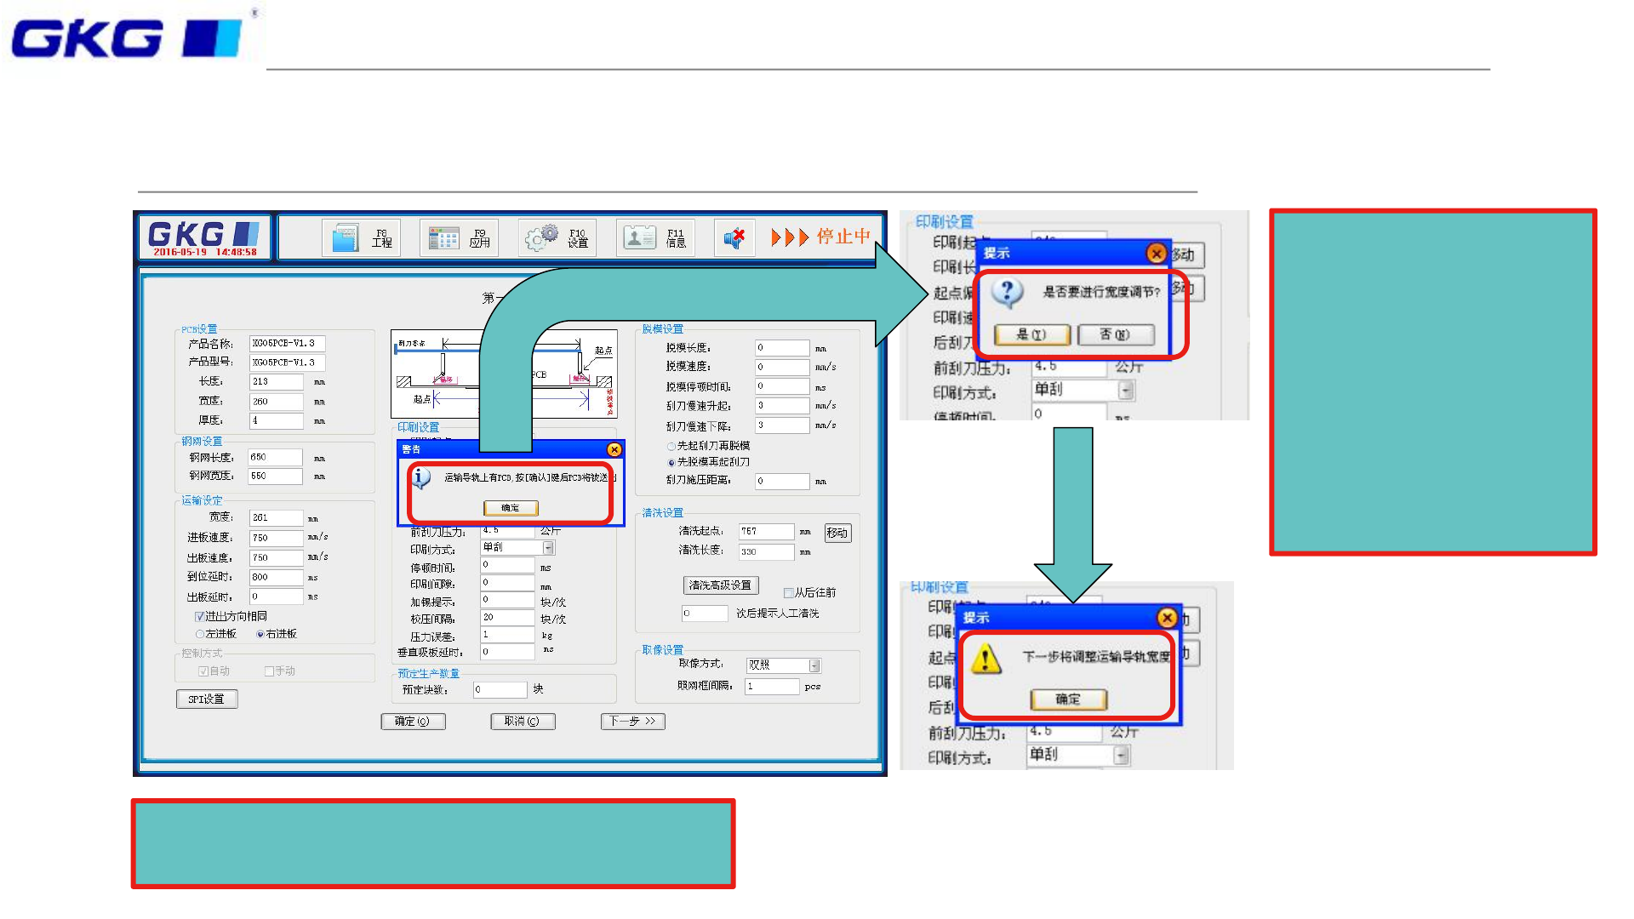
Task: Open the F10 设置 gear settings icon
Action: [541, 238]
